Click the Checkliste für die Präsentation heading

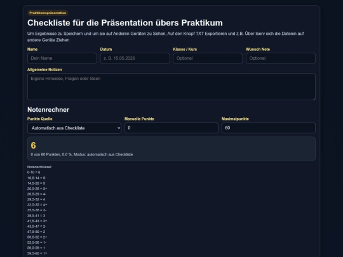125,23
